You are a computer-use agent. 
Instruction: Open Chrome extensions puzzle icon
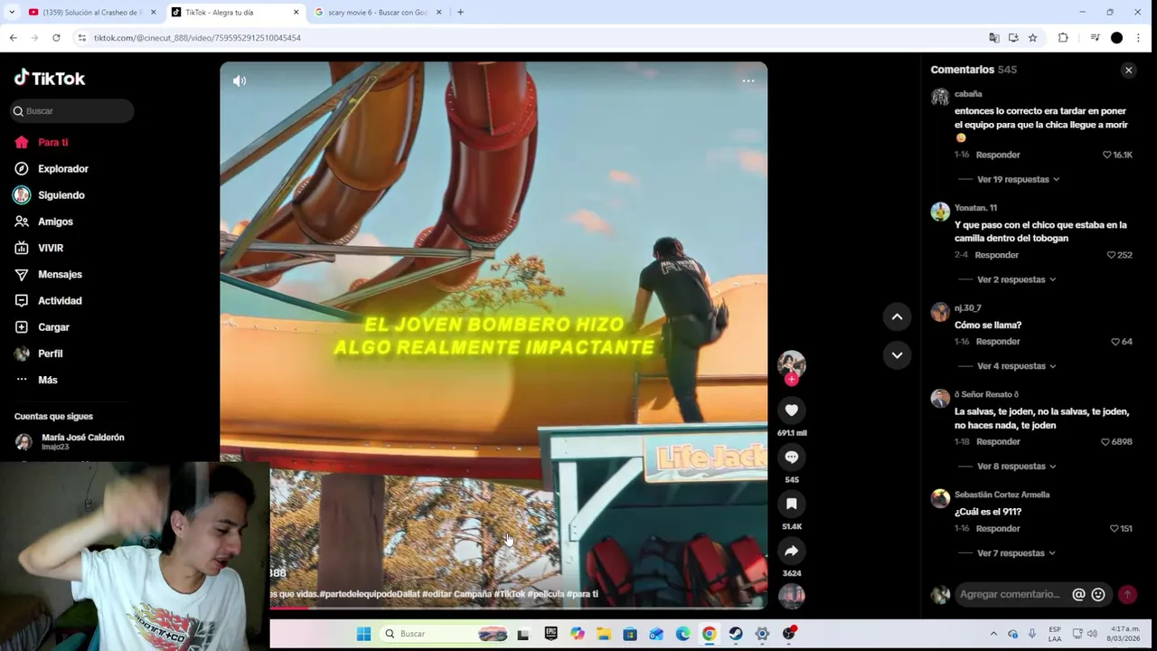(1063, 38)
